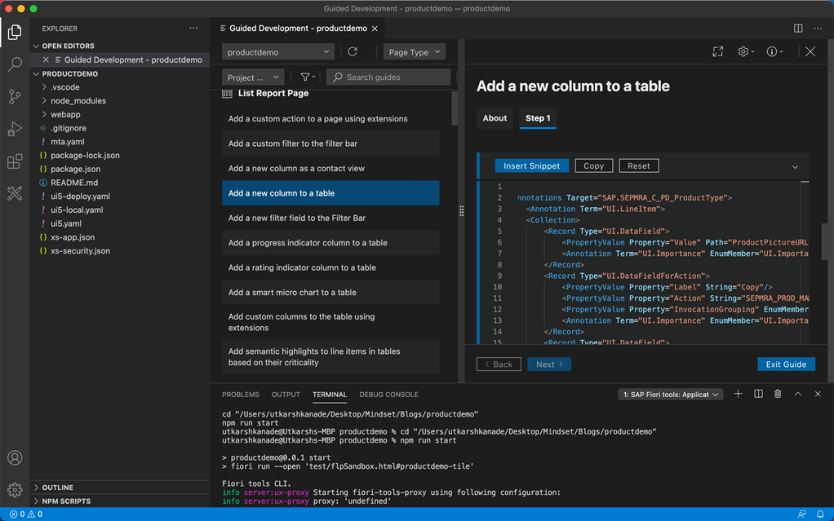Open the Page Type dropdown
Screen dimensions: 834x521
click(415, 52)
